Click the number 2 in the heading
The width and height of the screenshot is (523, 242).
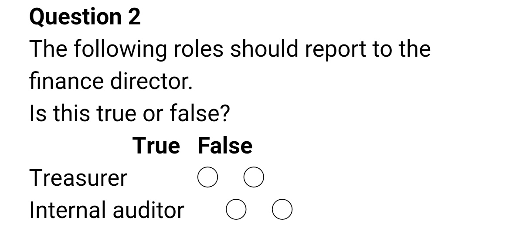click(134, 17)
